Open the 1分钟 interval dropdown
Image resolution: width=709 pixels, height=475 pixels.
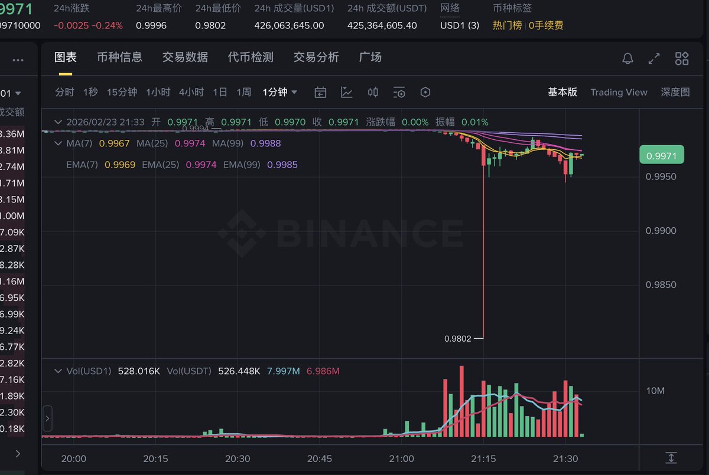(280, 92)
